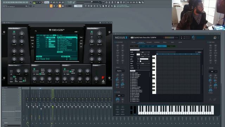This screenshot has width=225, height=127.
Task: Click Delay time knob in Nexus 2
Action: [x=34, y=79]
